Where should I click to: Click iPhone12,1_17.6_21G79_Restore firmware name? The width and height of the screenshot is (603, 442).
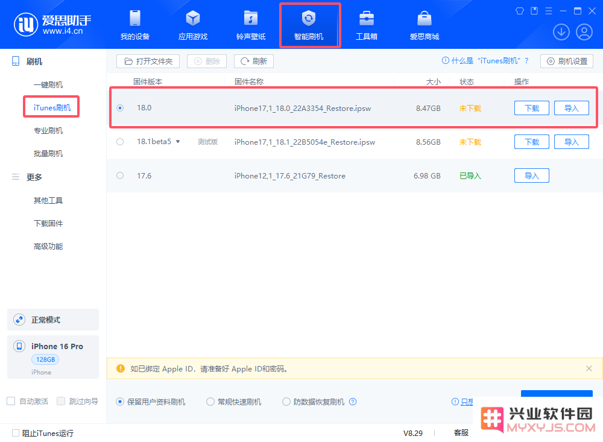click(290, 176)
